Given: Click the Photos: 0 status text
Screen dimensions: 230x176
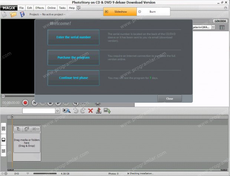Looking at the screenshot, I should point(114,174).
